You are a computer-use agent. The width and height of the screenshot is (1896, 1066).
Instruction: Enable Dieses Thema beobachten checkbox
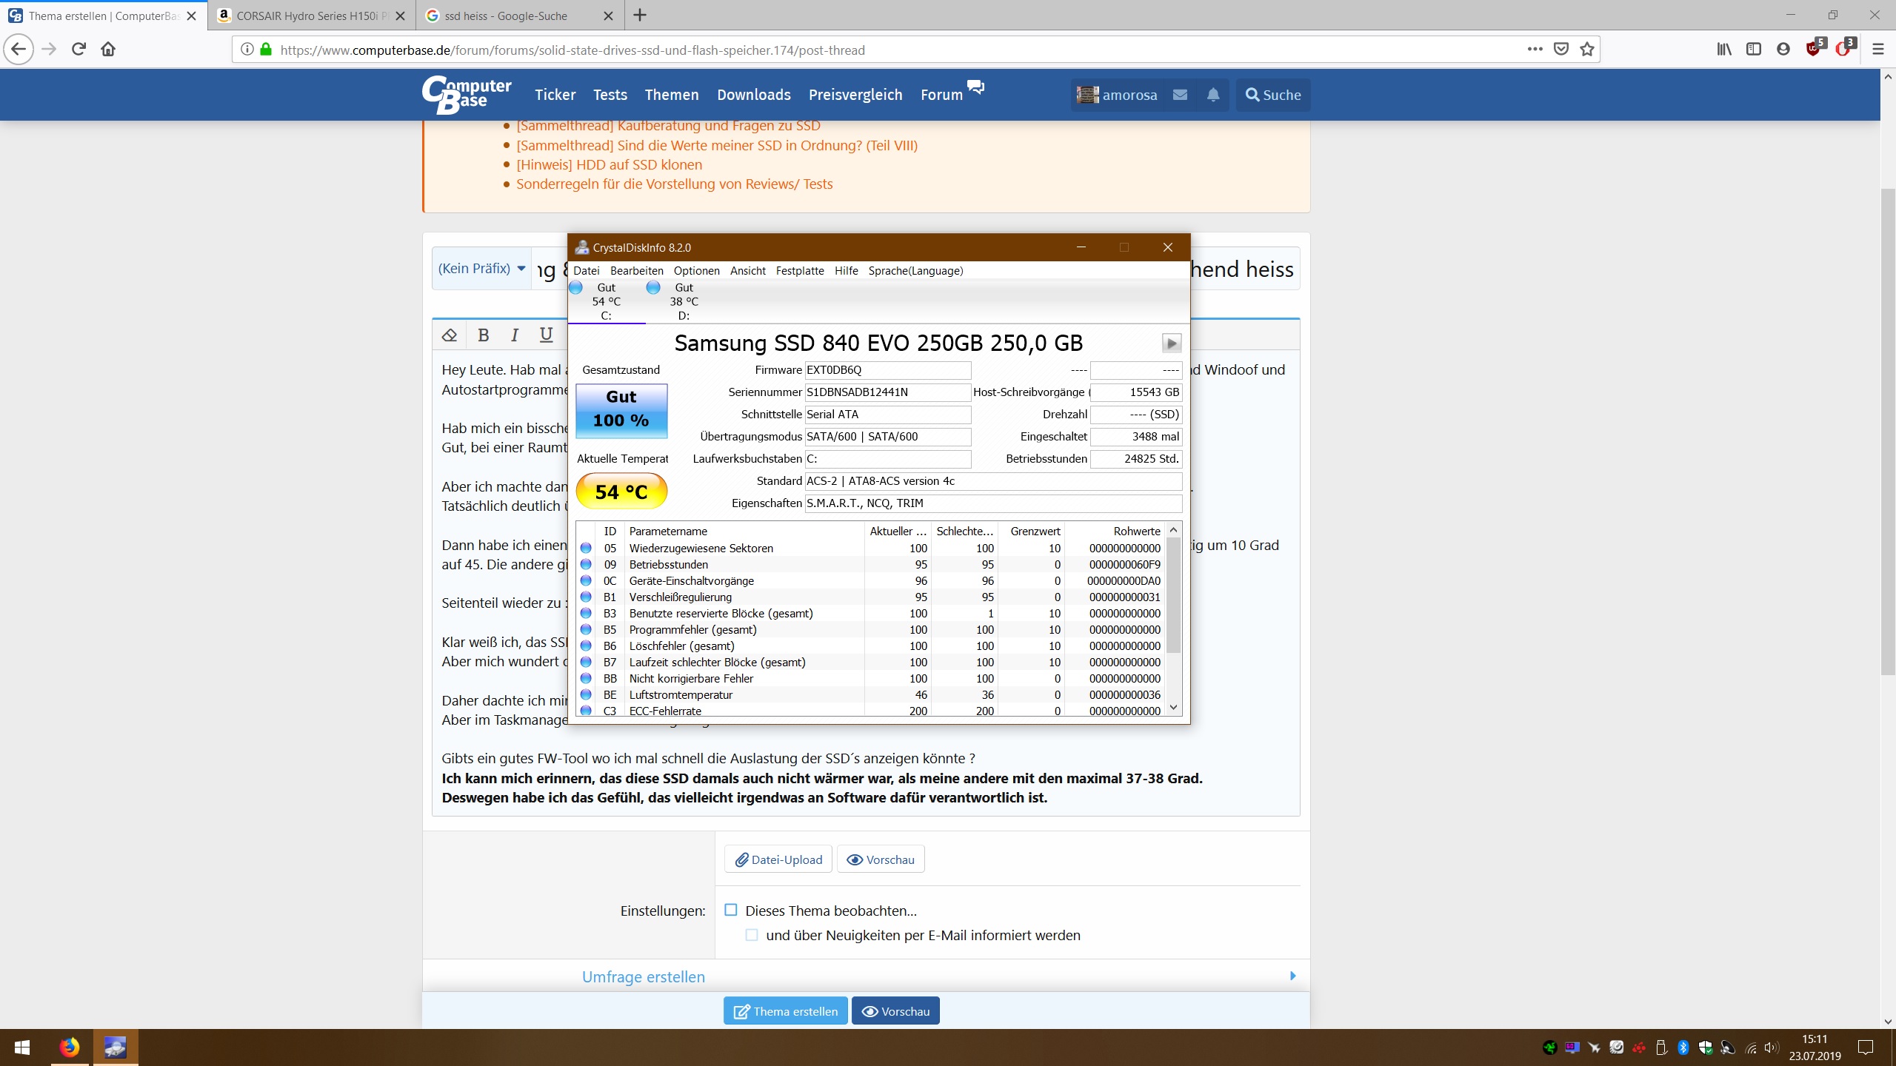[x=731, y=910]
